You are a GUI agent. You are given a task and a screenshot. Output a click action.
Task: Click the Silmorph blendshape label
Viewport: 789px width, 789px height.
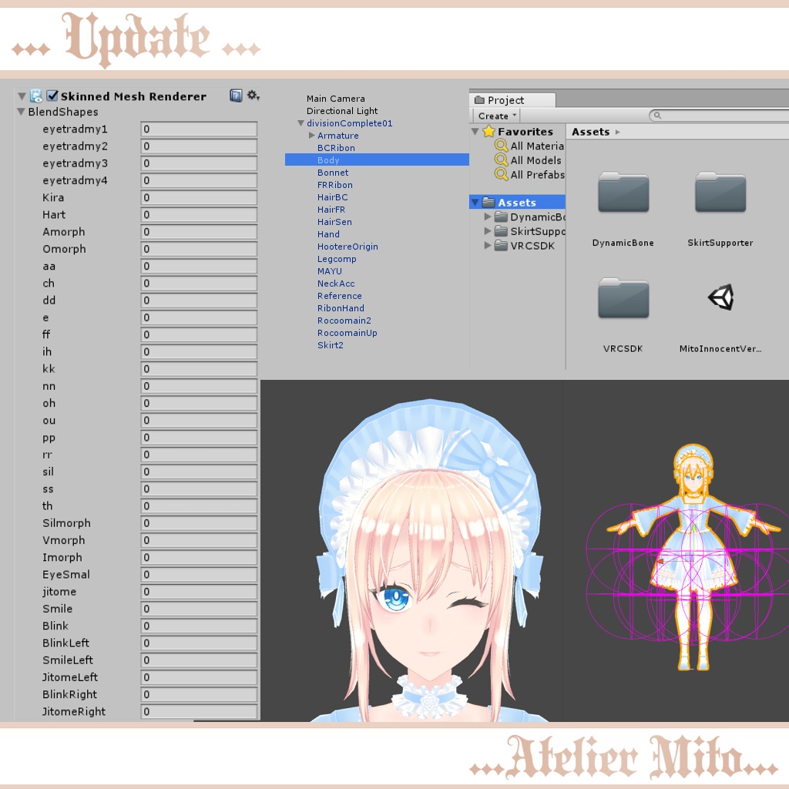pyautogui.click(x=66, y=523)
